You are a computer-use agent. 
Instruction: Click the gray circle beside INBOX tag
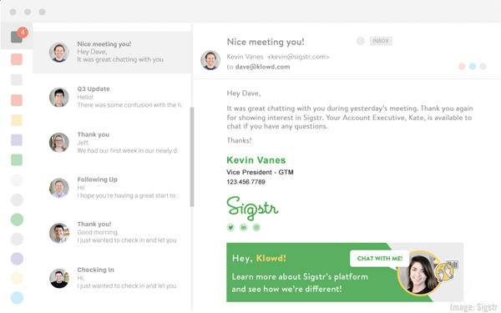coord(361,41)
